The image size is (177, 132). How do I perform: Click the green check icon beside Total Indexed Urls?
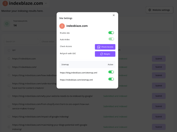[x=7, y=24]
